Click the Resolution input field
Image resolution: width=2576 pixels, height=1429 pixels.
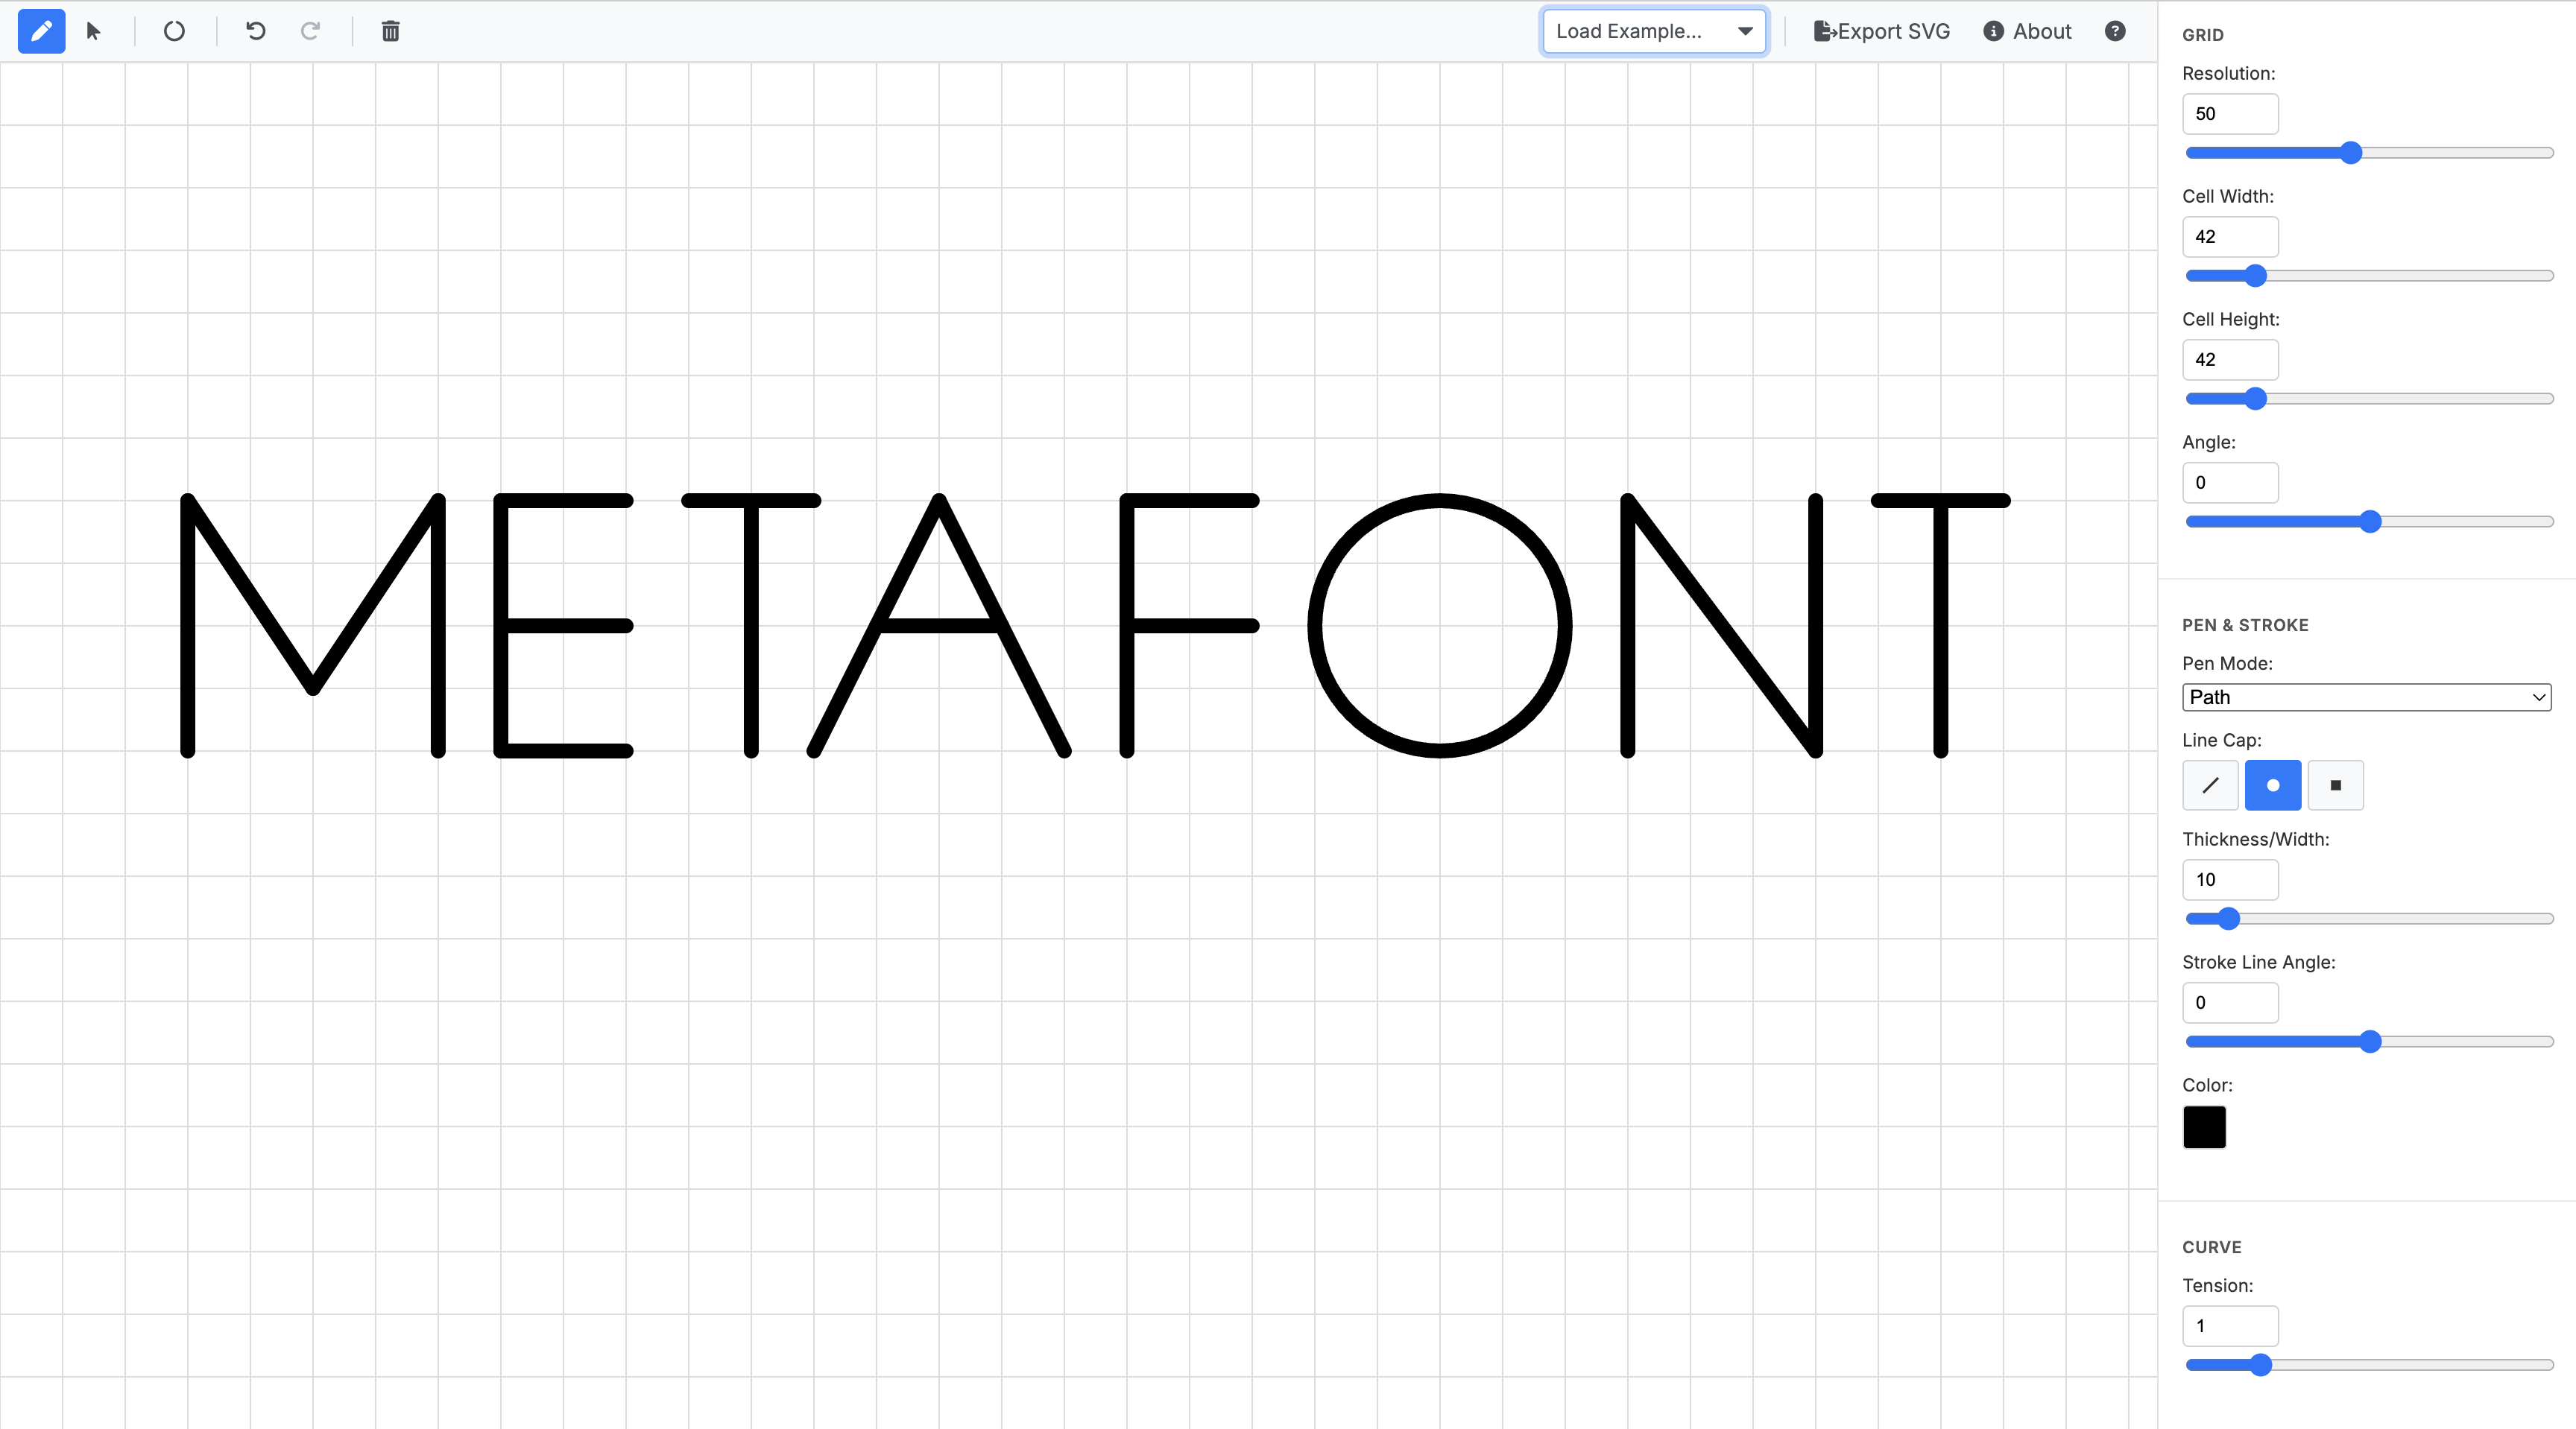(x=2229, y=114)
